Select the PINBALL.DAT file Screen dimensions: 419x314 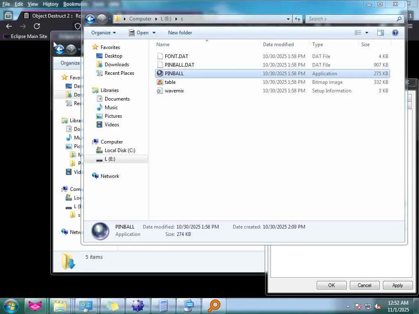coord(272,65)
